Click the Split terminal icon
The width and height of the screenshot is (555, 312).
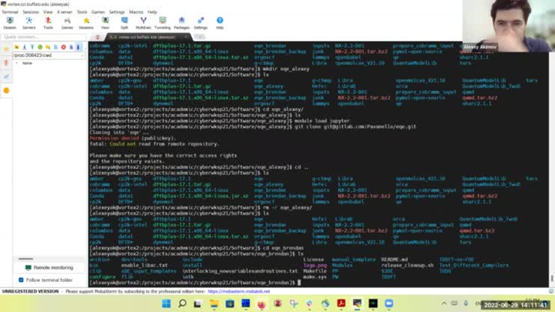(x=124, y=22)
